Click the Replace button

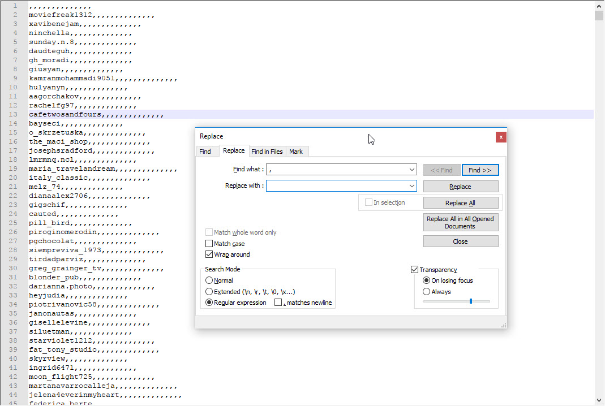(461, 187)
